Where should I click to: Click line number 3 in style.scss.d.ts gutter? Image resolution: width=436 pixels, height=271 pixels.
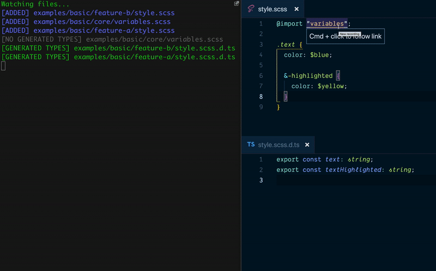(261, 181)
